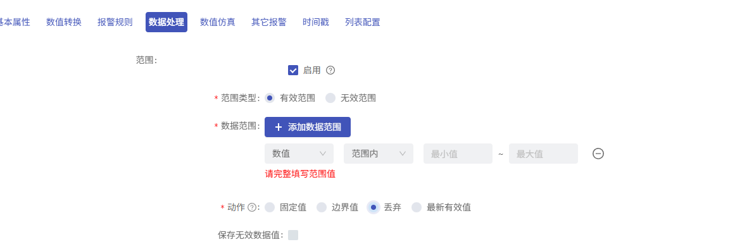Click the help icon beside 动作 label
735x249 pixels.
coord(252,207)
